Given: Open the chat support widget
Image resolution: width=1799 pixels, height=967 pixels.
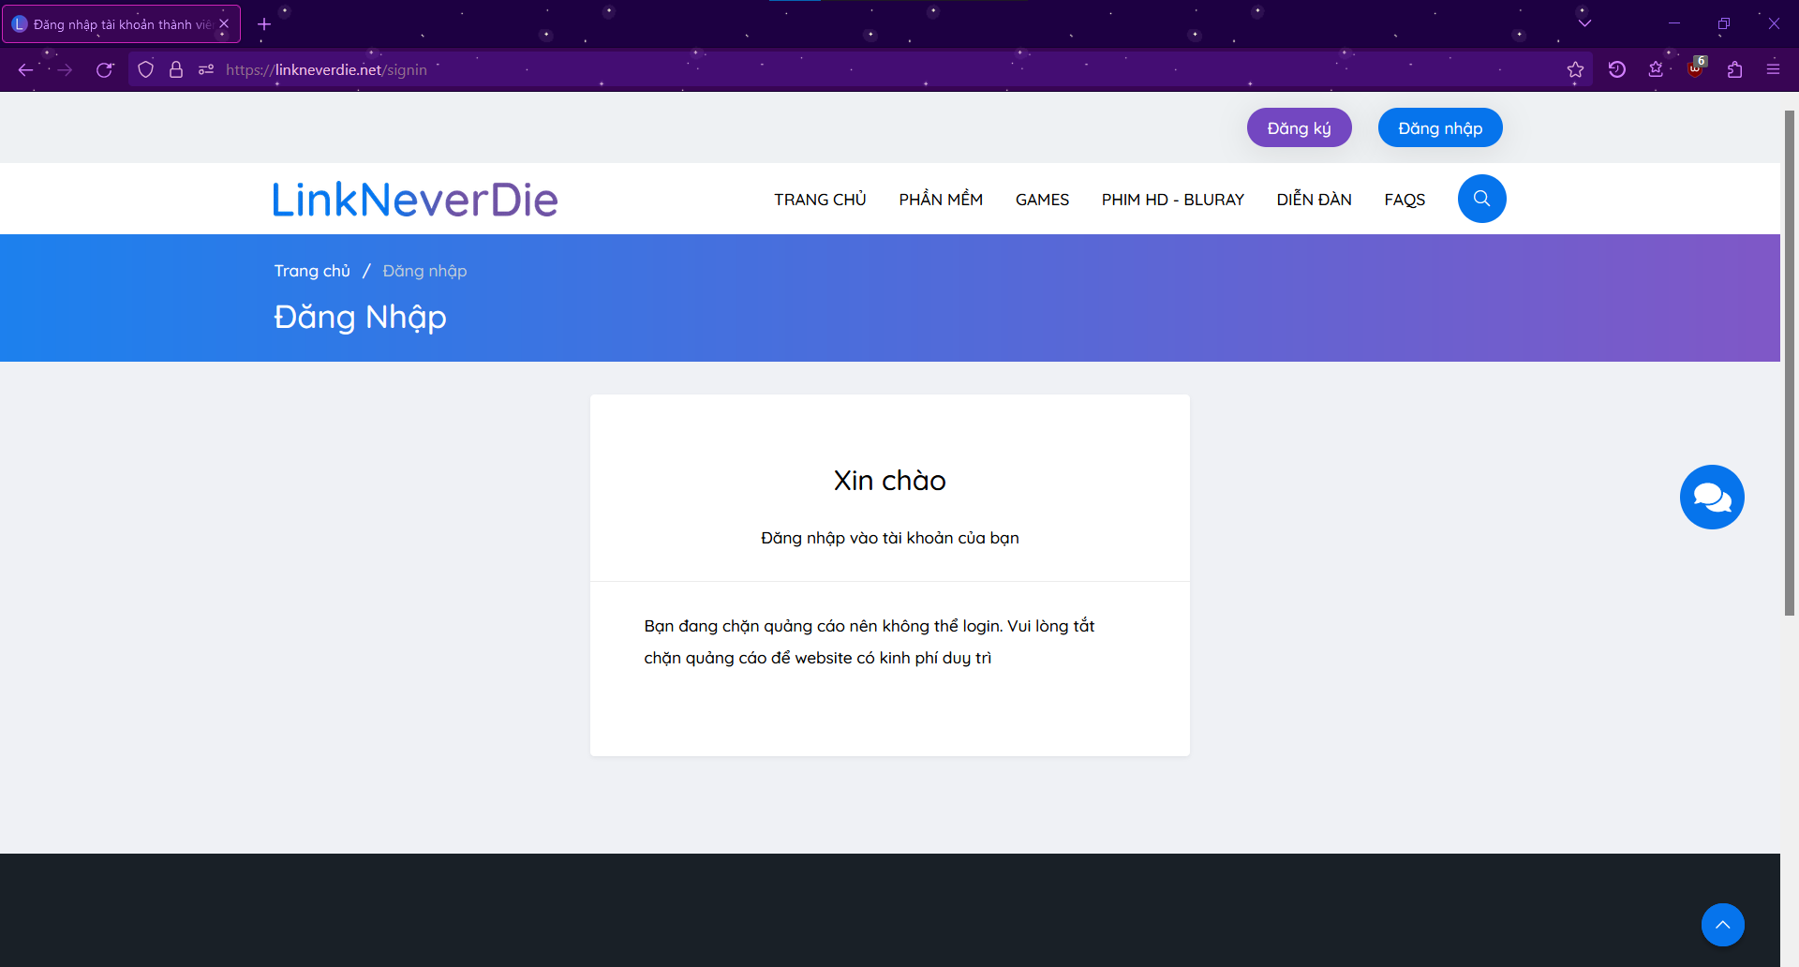Looking at the screenshot, I should click(x=1712, y=497).
